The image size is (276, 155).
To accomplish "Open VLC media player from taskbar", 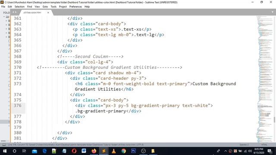I will (x=114, y=151).
